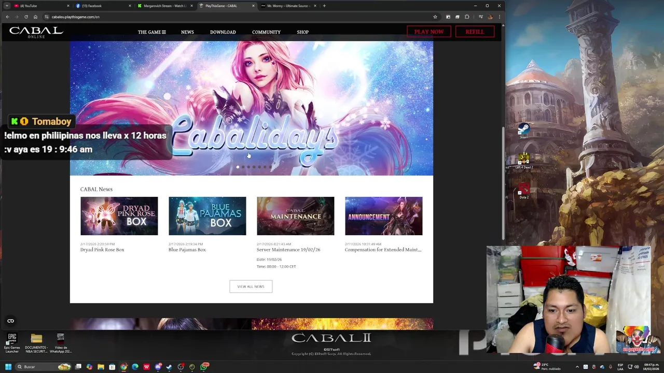Image resolution: width=664 pixels, height=373 pixels.
Task: Open THE GAME dropdown menu
Action: (x=151, y=32)
